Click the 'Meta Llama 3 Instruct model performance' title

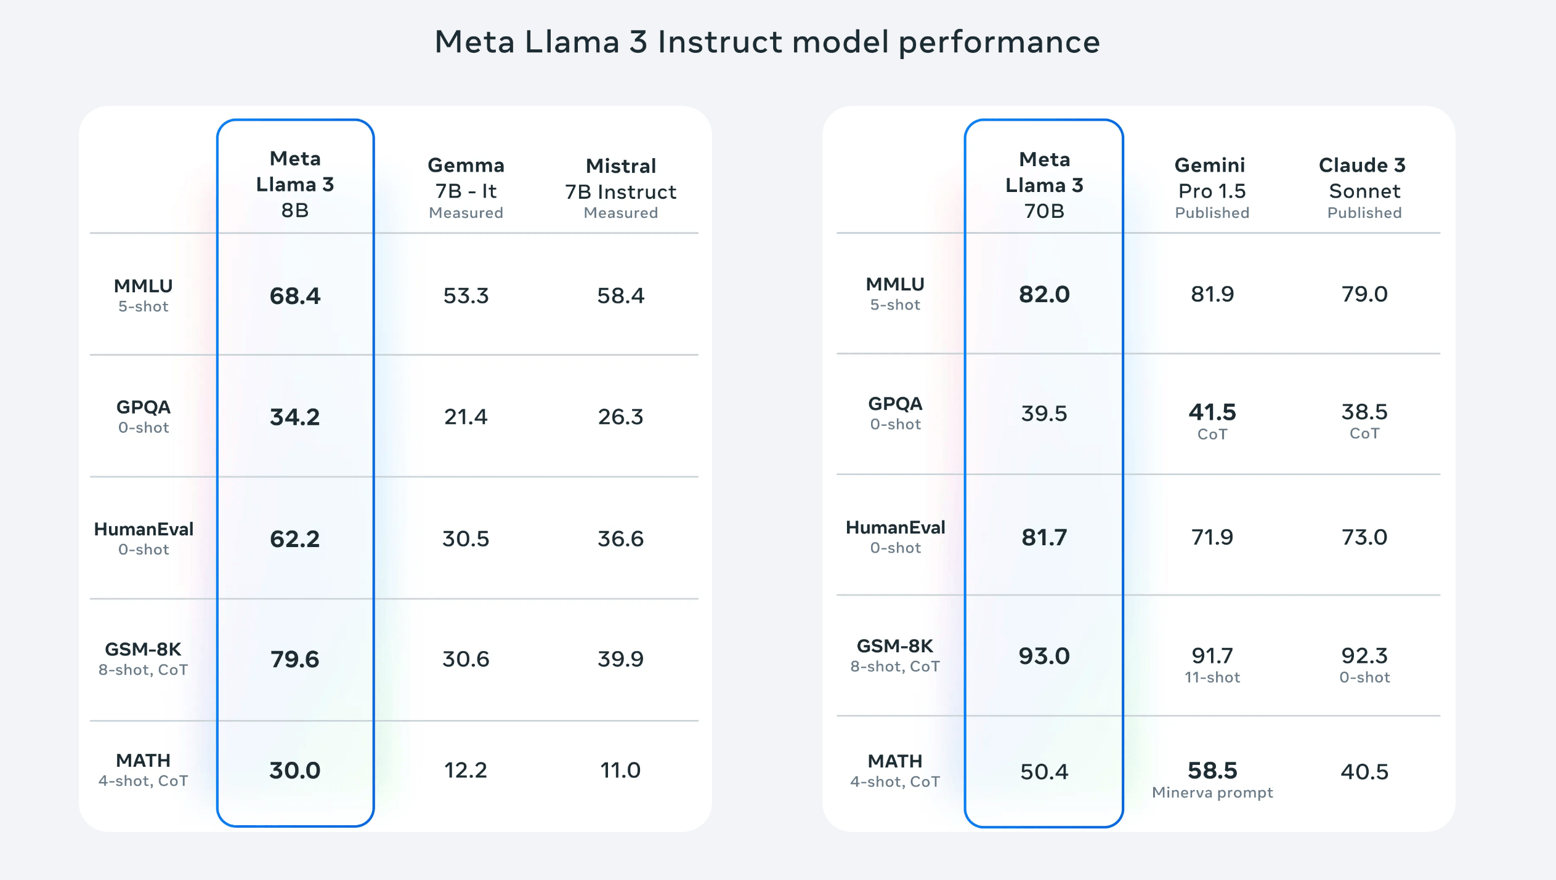click(x=767, y=42)
